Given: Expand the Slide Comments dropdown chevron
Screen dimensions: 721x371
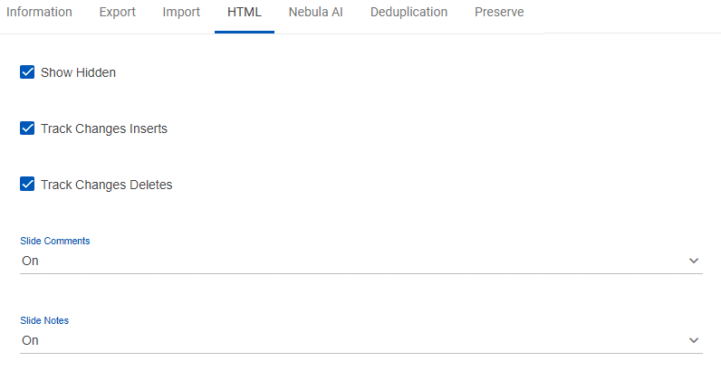Looking at the screenshot, I should click(x=694, y=261).
